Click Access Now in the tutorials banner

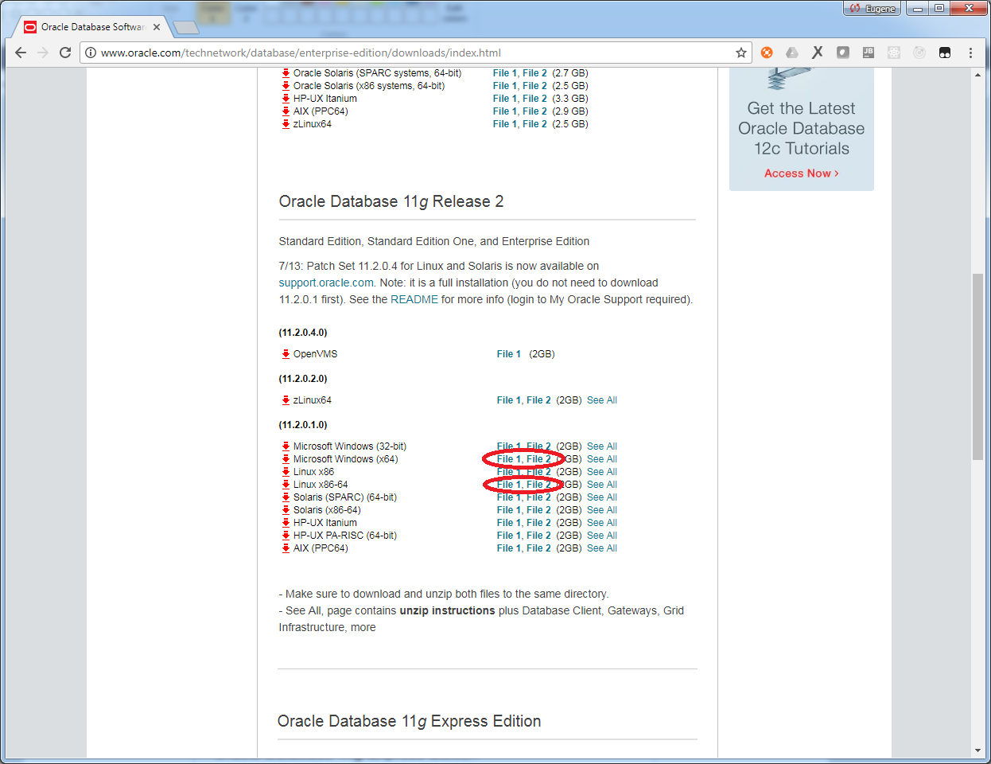point(801,173)
